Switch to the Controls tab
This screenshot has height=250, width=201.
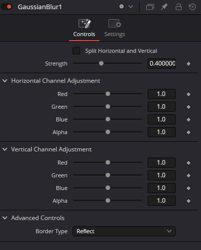pos(84,28)
